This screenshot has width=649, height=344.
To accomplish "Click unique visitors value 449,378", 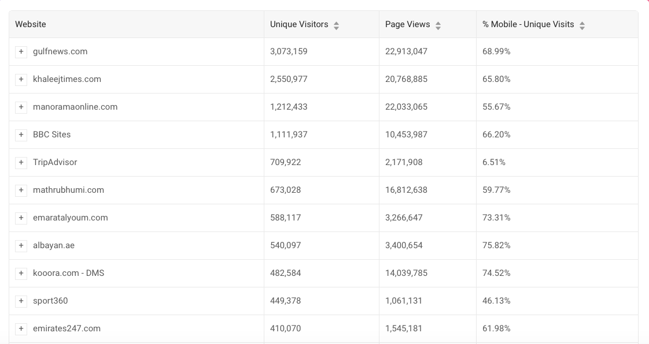I will (x=286, y=301).
